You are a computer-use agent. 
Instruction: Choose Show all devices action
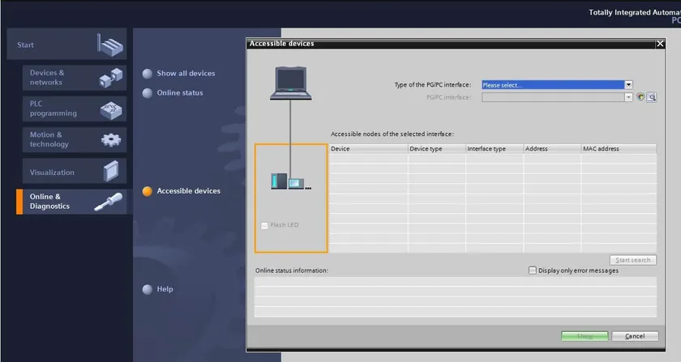(x=179, y=74)
